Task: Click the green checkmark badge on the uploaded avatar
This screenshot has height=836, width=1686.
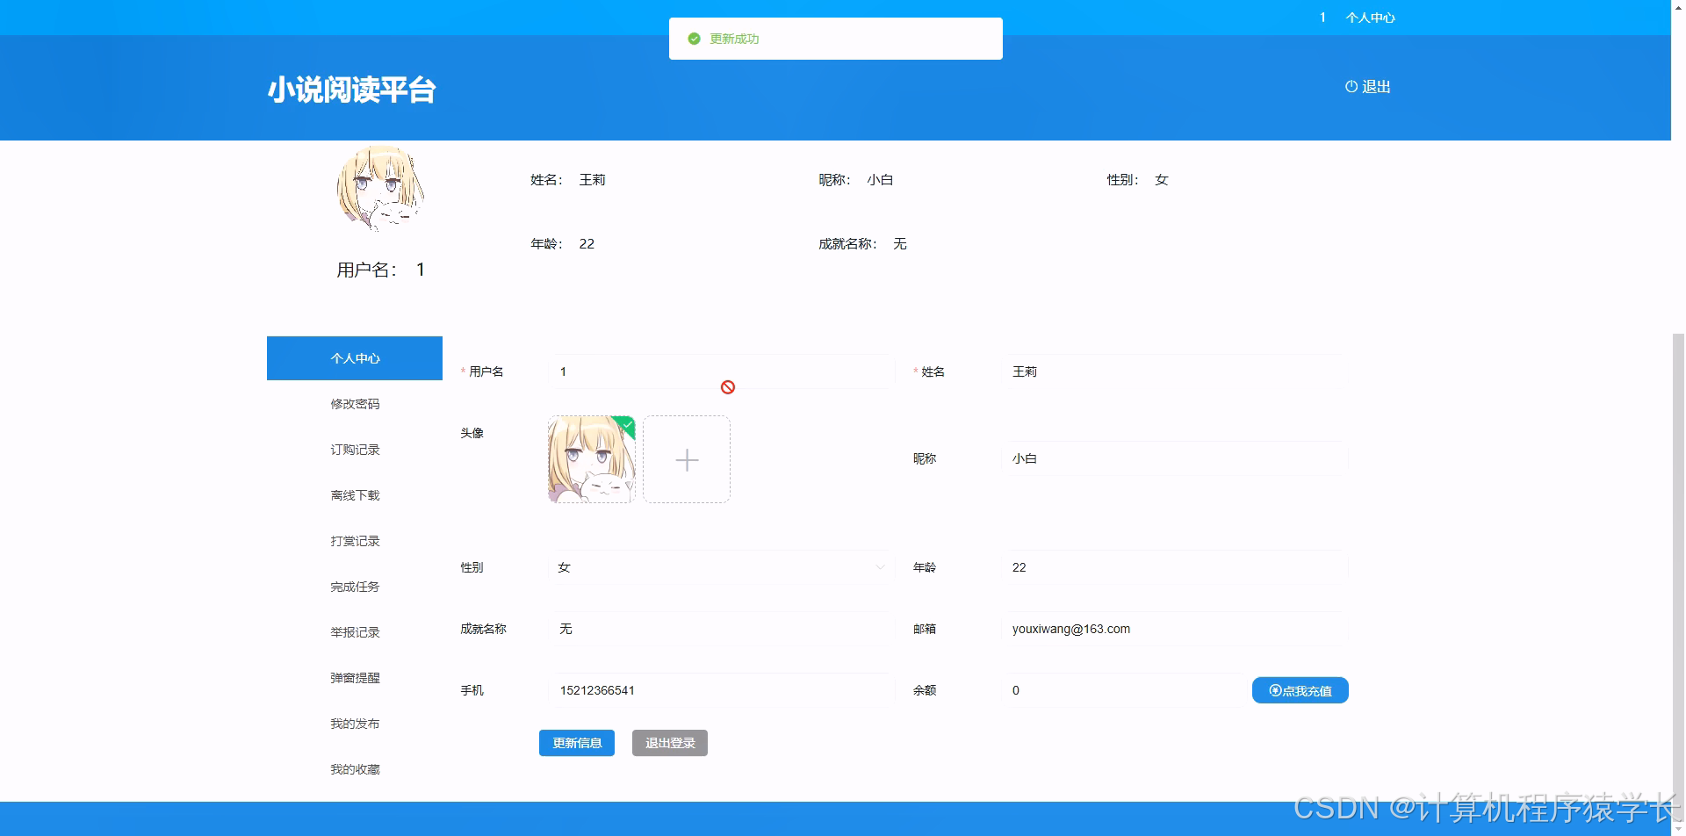Action: click(626, 424)
